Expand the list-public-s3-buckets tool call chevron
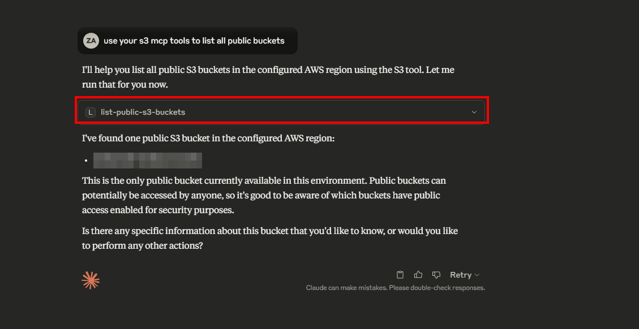The width and height of the screenshot is (639, 329). pyautogui.click(x=474, y=112)
